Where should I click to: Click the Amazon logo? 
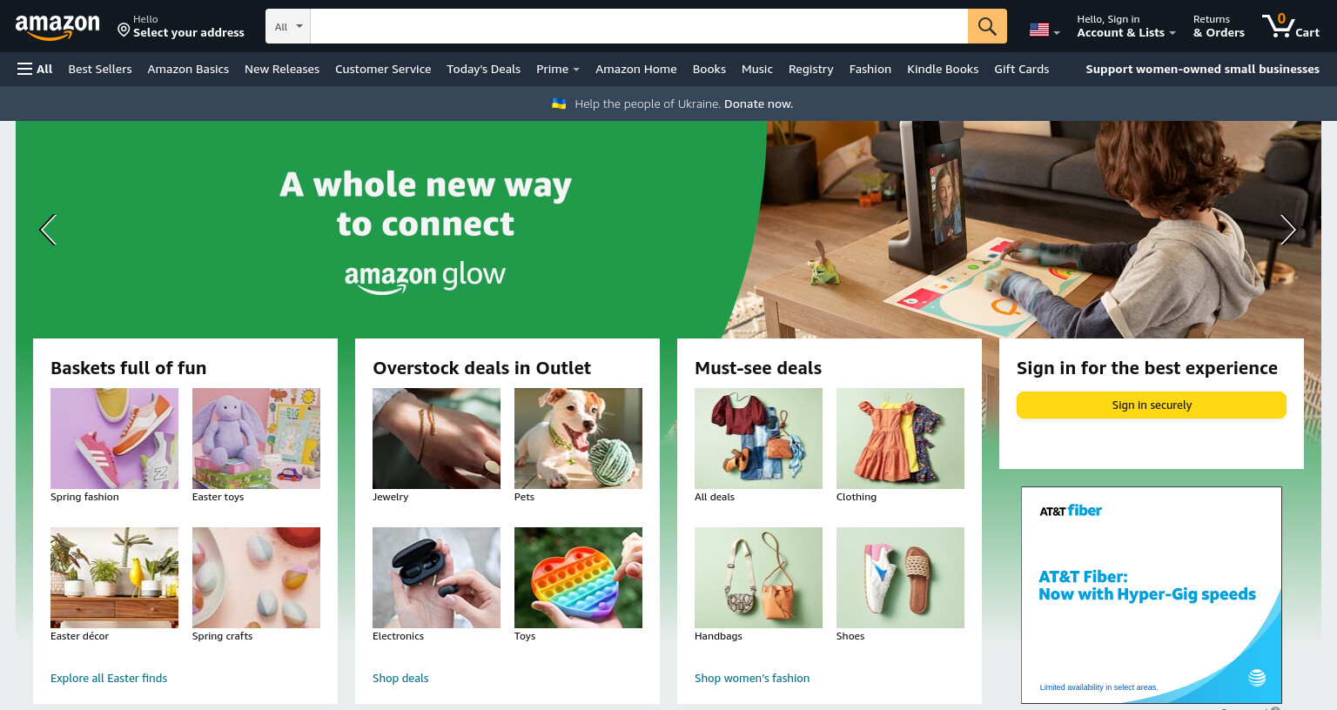click(x=57, y=27)
